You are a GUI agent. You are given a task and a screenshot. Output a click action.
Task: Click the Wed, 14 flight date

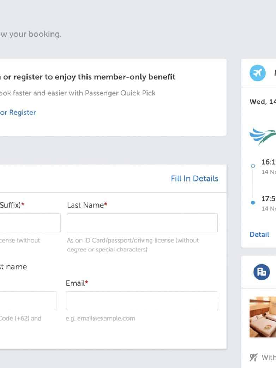point(263,102)
